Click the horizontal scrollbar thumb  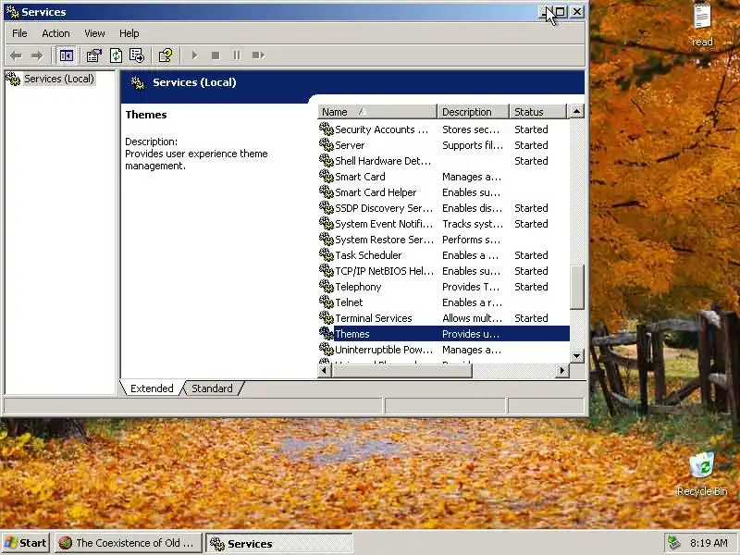[x=401, y=371]
